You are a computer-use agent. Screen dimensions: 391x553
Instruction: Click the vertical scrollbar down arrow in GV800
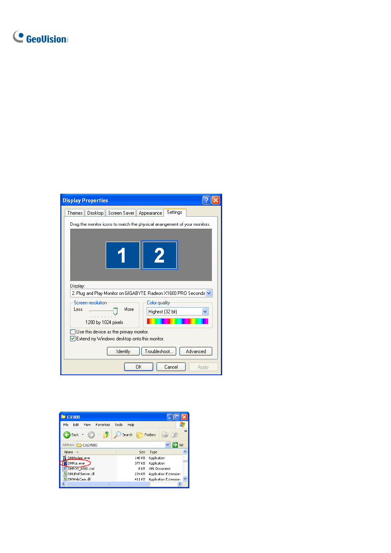click(185, 479)
